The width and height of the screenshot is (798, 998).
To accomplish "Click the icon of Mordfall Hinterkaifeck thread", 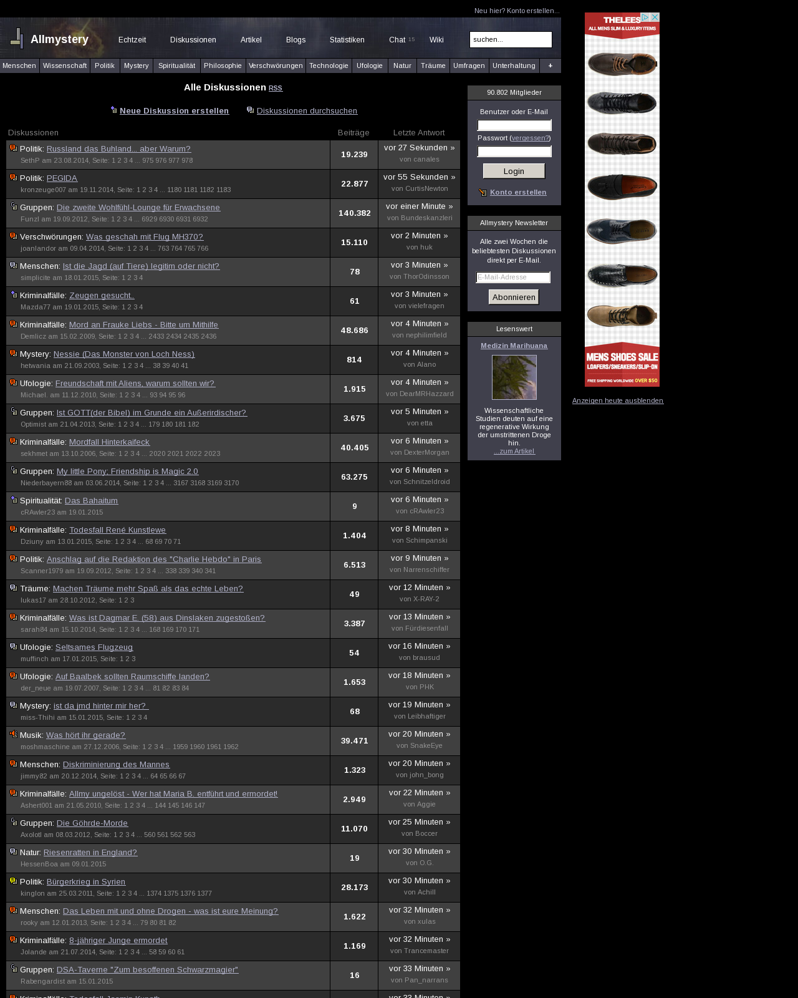I will tap(13, 441).
